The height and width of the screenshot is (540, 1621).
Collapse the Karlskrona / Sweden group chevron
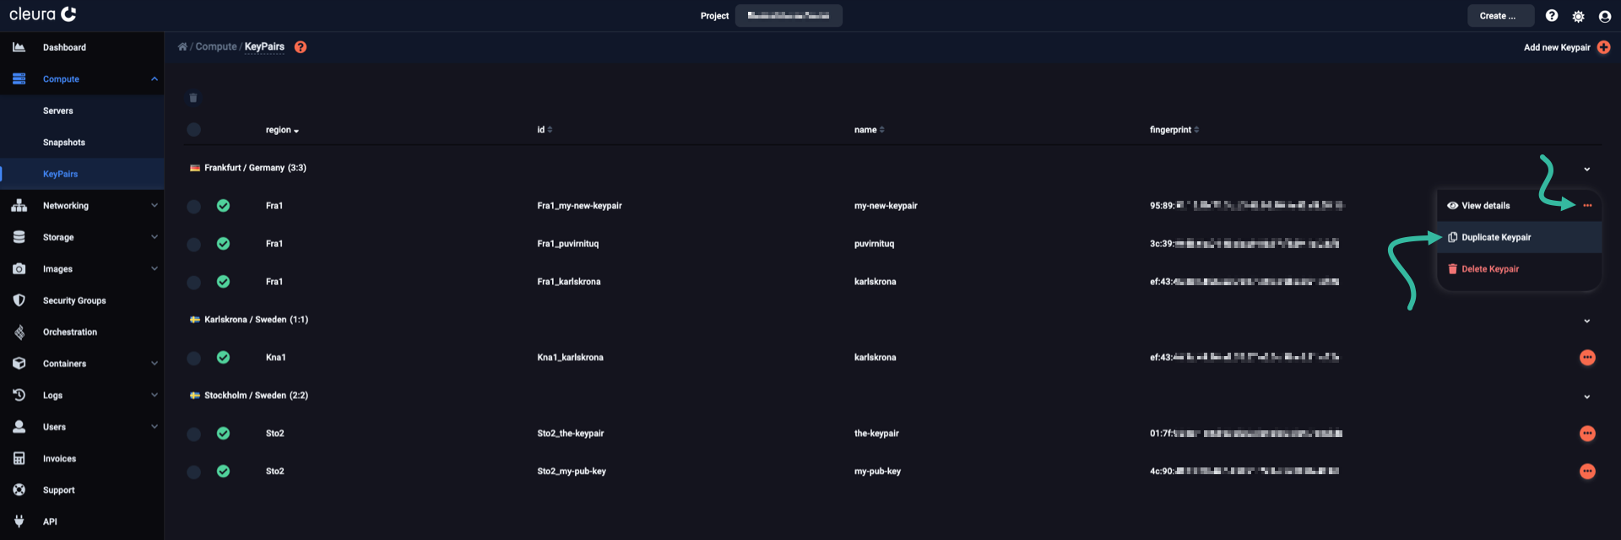(x=1587, y=321)
